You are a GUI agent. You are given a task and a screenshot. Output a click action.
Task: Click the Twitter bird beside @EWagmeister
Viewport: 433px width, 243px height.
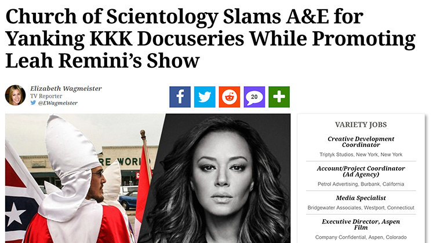[x=33, y=102]
